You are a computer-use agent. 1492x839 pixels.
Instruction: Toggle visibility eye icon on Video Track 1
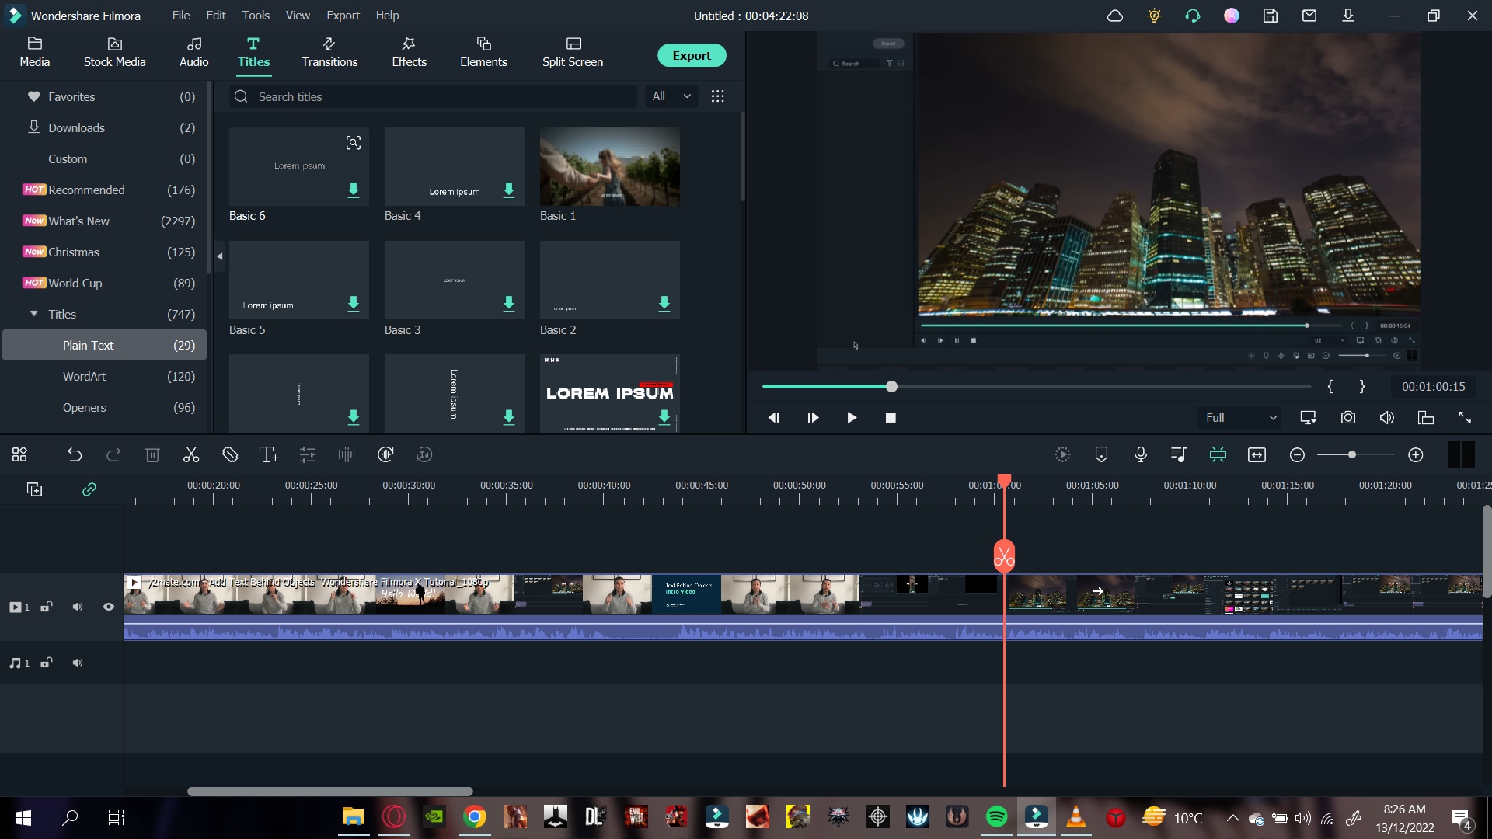coord(109,607)
